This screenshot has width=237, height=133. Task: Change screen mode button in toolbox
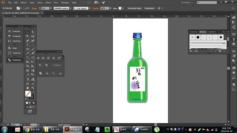click(x=30, y=112)
